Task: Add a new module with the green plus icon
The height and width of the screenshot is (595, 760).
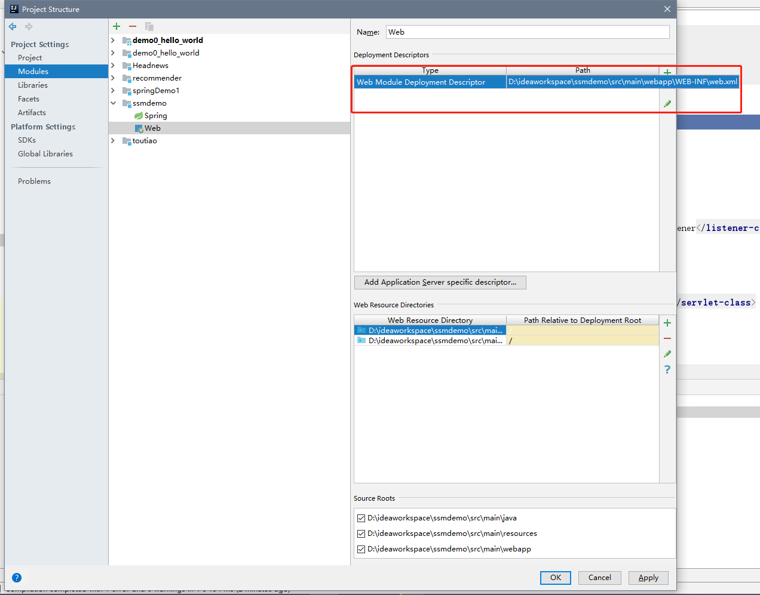Action: point(116,26)
